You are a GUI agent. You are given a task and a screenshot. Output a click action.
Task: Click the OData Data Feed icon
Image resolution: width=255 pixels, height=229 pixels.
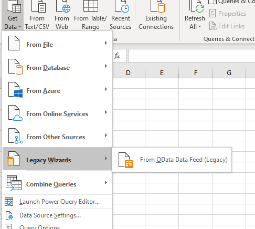(x=125, y=160)
